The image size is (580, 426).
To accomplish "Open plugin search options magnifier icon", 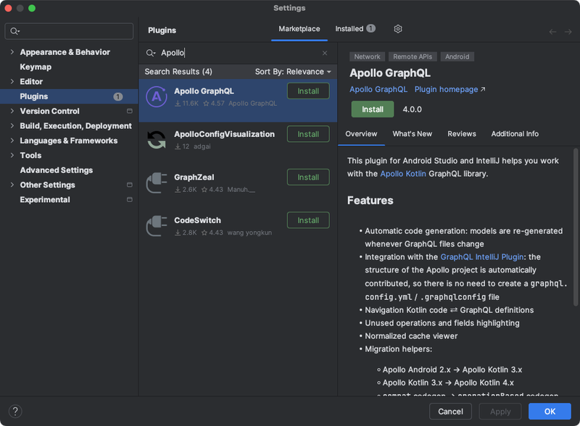I will (x=151, y=53).
